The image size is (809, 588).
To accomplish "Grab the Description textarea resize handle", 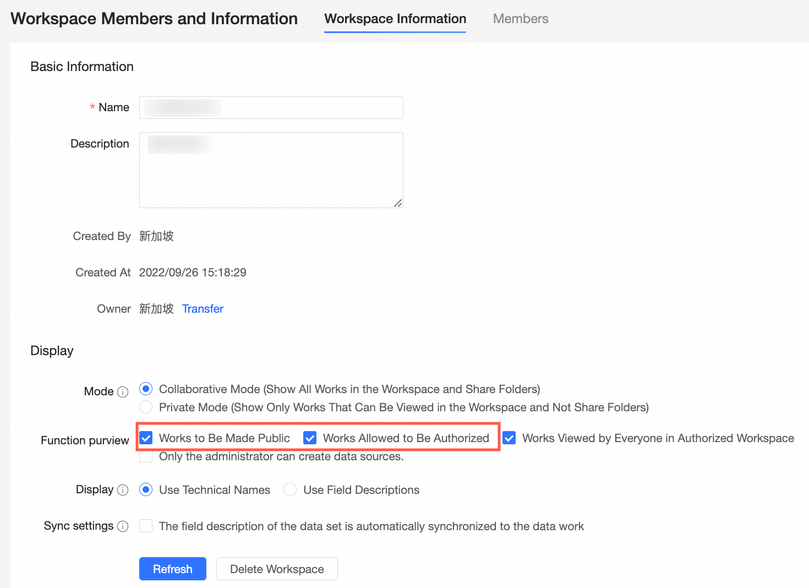I will (398, 203).
